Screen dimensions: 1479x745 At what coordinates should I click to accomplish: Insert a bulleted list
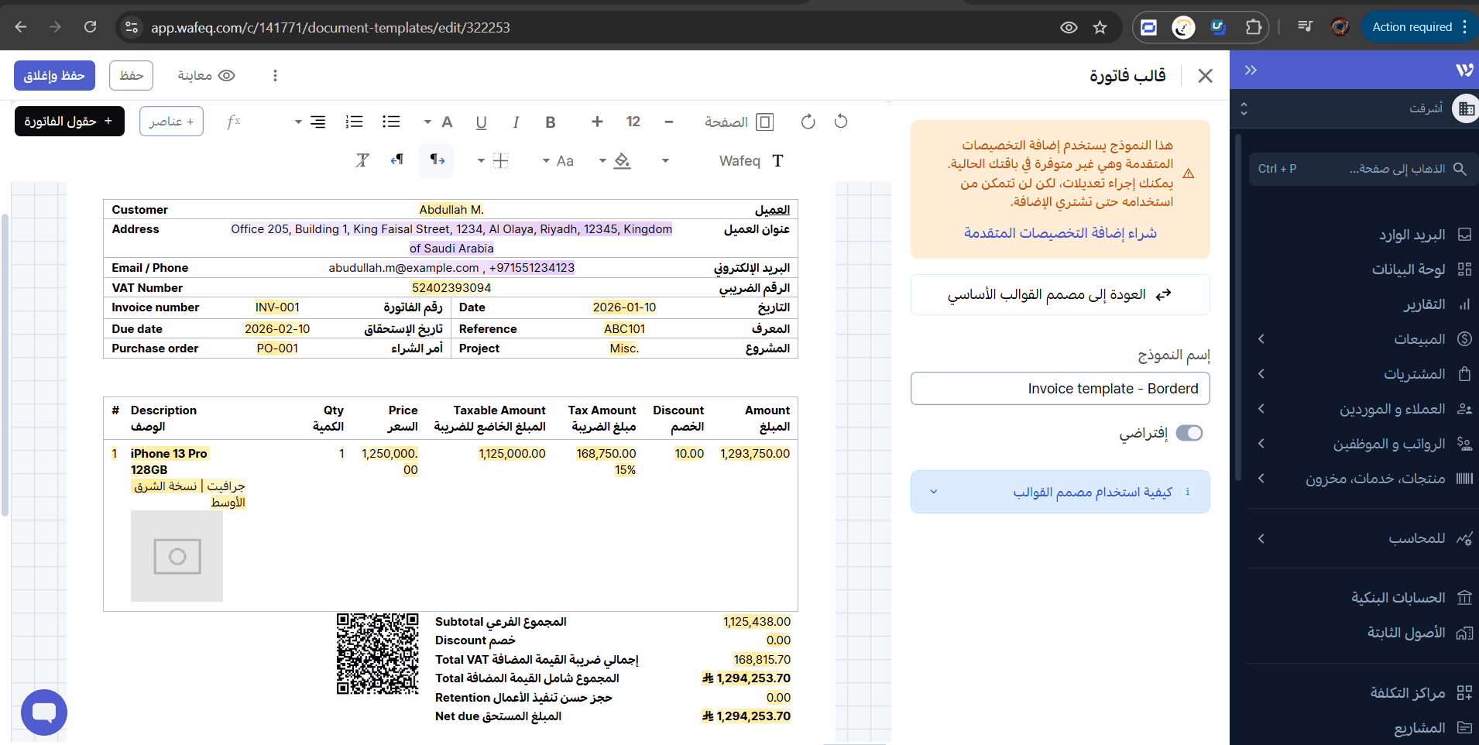[x=391, y=122]
